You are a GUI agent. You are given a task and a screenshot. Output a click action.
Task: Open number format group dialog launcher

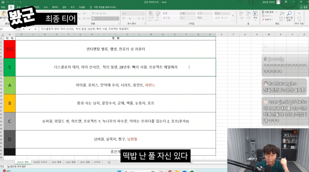[x=145, y=24]
